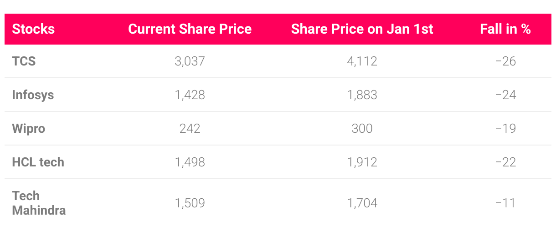Click TCS Jan 1st price 4,112
Image resolution: width=556 pixels, height=231 pixels.
pyautogui.click(x=362, y=61)
